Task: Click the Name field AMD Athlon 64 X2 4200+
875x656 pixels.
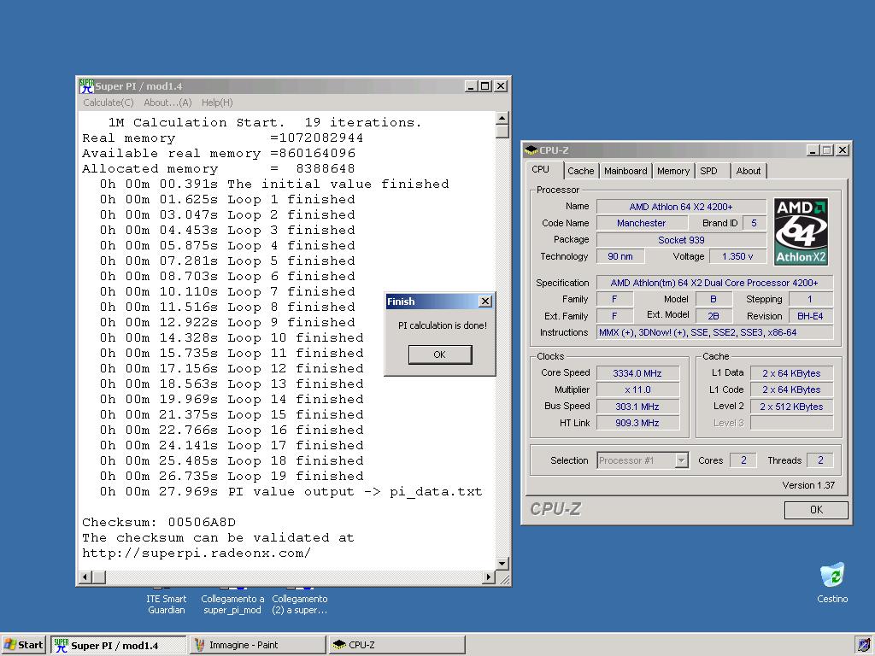Action: click(681, 207)
